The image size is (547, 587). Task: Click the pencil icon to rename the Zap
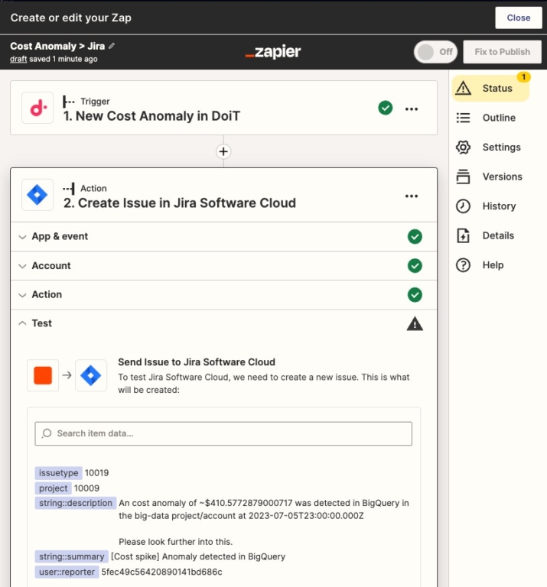111,46
